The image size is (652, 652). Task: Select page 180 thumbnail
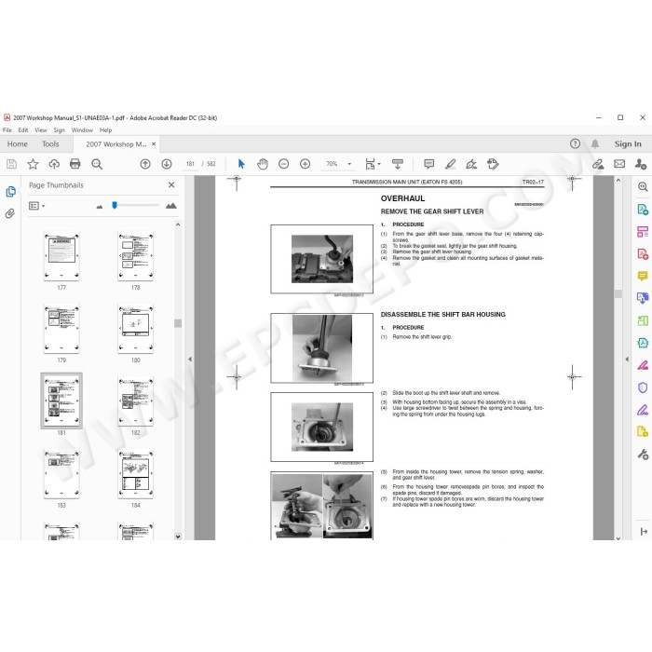136,329
